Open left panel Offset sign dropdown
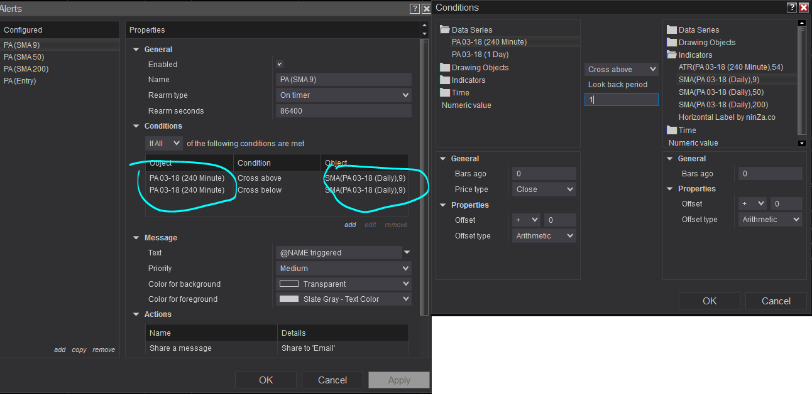Image resolution: width=812 pixels, height=406 pixels. coord(527,220)
